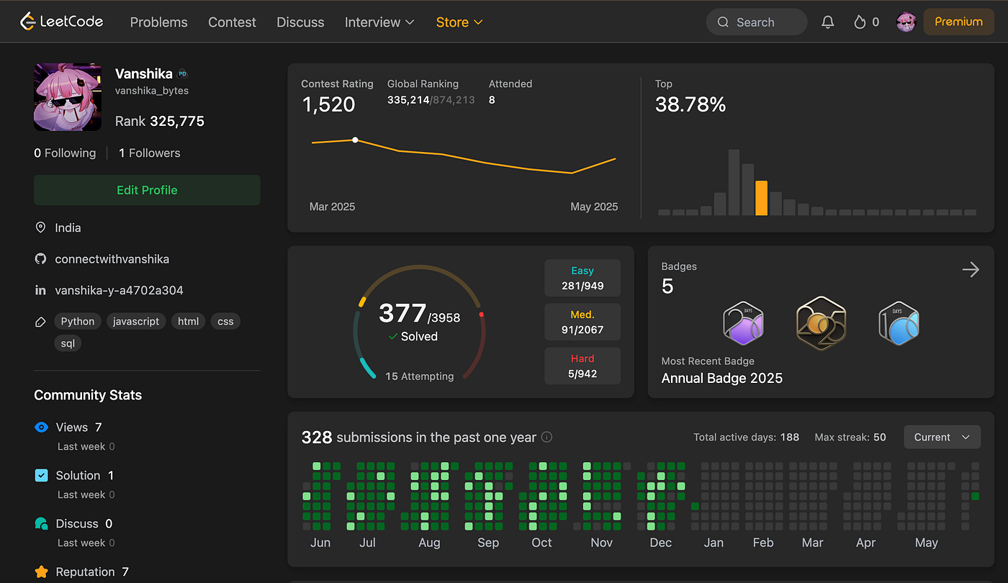Open the connectwithvanshika GitHub link
Screen dimensions: 1008x583
(x=112, y=259)
